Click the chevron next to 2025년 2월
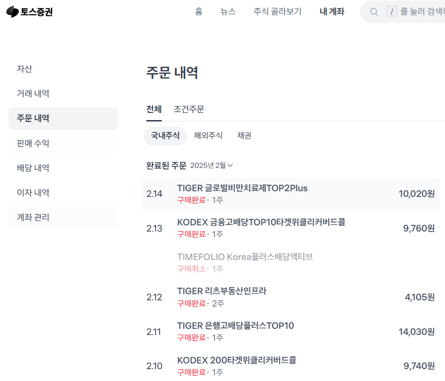The width and height of the screenshot is (445, 381). pos(230,166)
